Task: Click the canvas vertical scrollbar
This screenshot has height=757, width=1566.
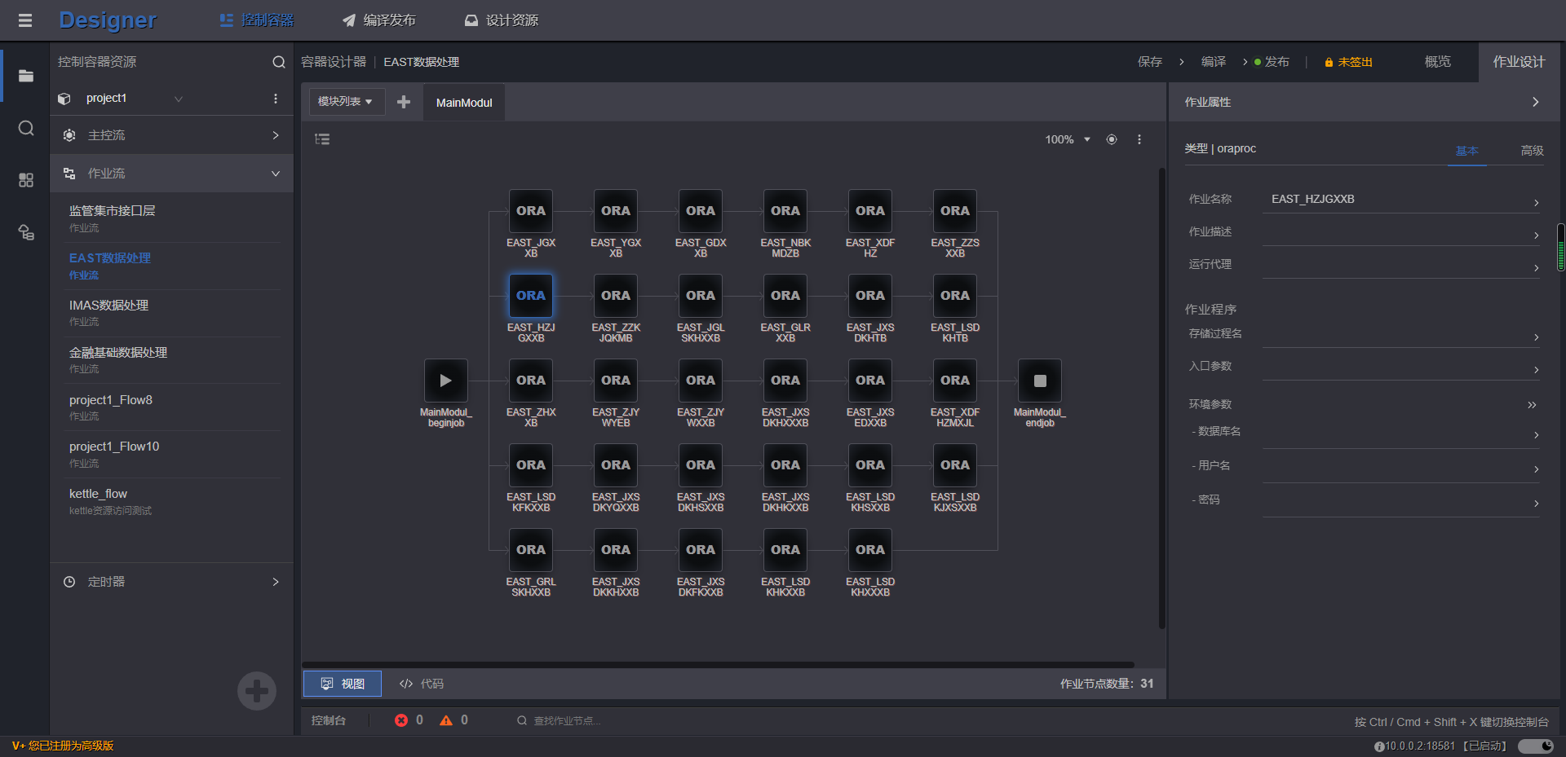Action: pyautogui.click(x=1162, y=398)
